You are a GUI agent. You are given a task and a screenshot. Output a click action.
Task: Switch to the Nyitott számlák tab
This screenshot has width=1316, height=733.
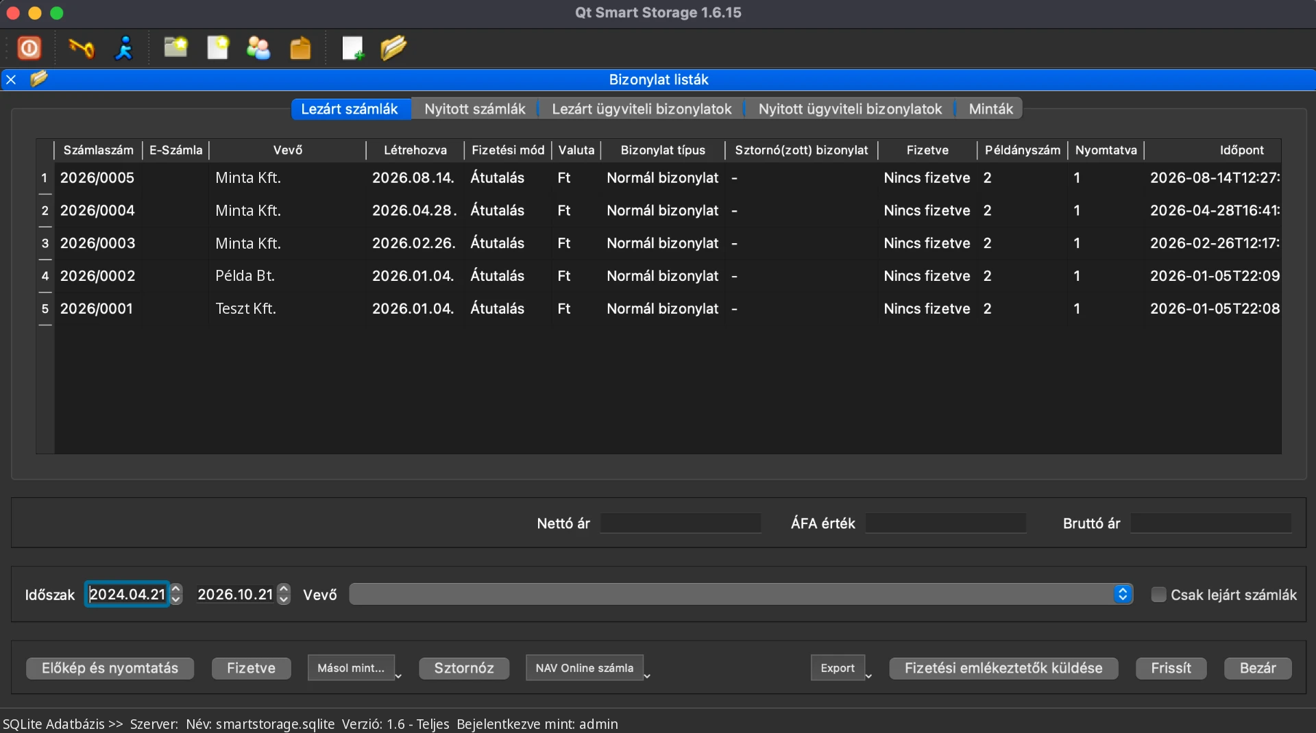tap(475, 109)
